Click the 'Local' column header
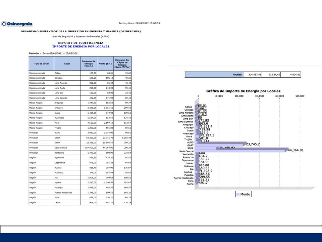The height and width of the screenshot is (242, 322). [67, 64]
